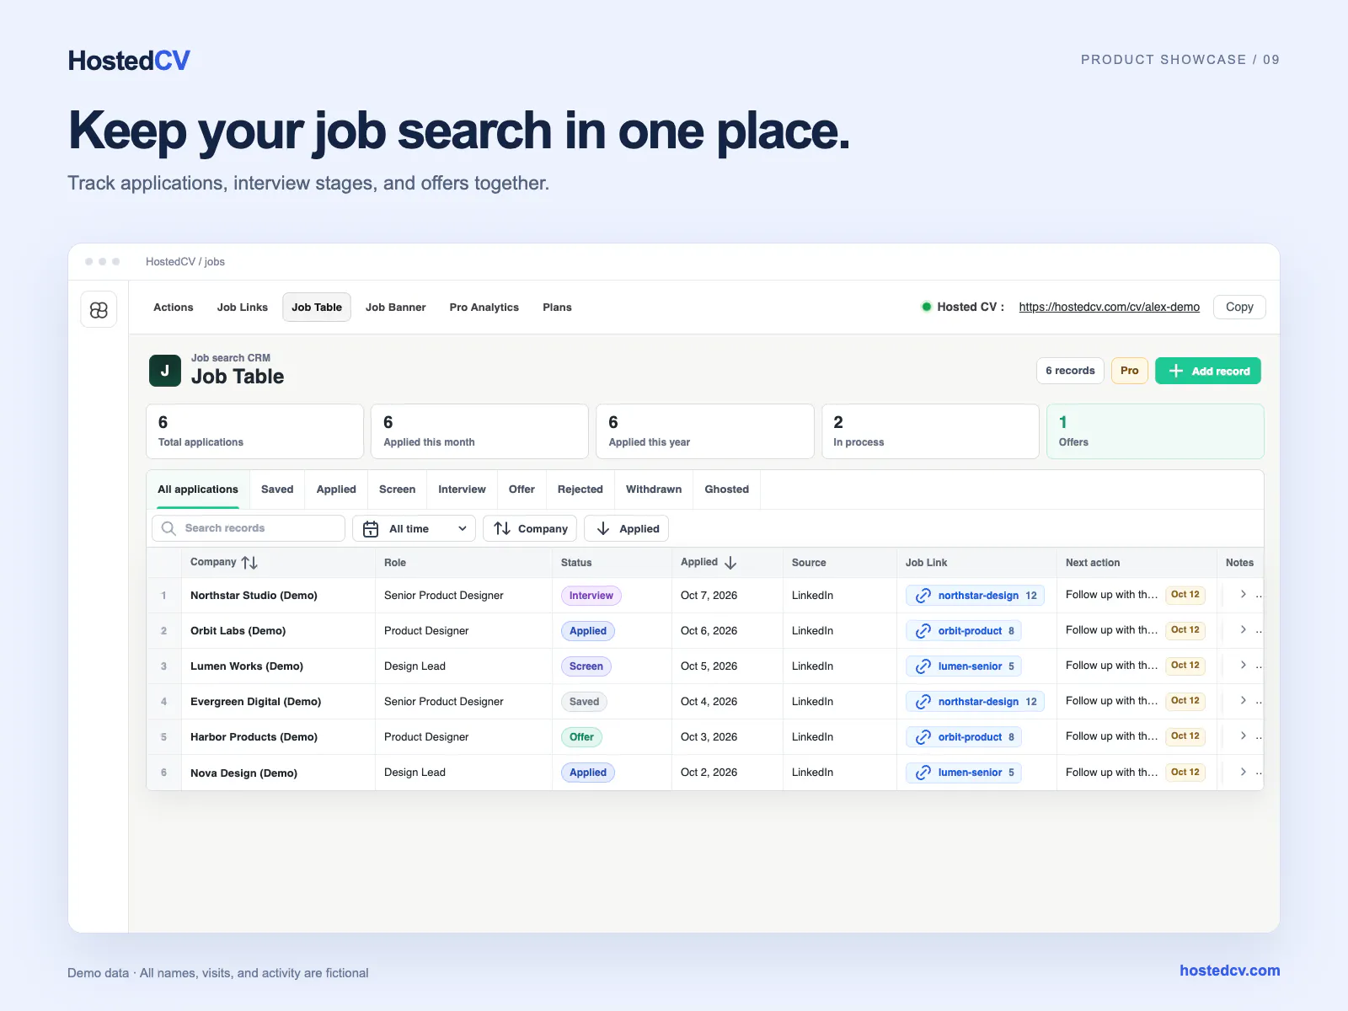
Task: Select the All applications filter tab
Action: pyautogui.click(x=198, y=489)
